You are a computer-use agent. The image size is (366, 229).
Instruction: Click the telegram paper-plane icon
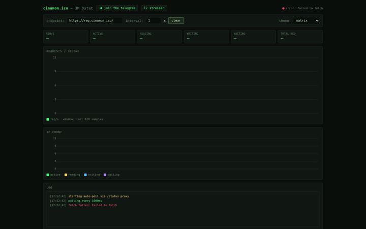coord(101,8)
